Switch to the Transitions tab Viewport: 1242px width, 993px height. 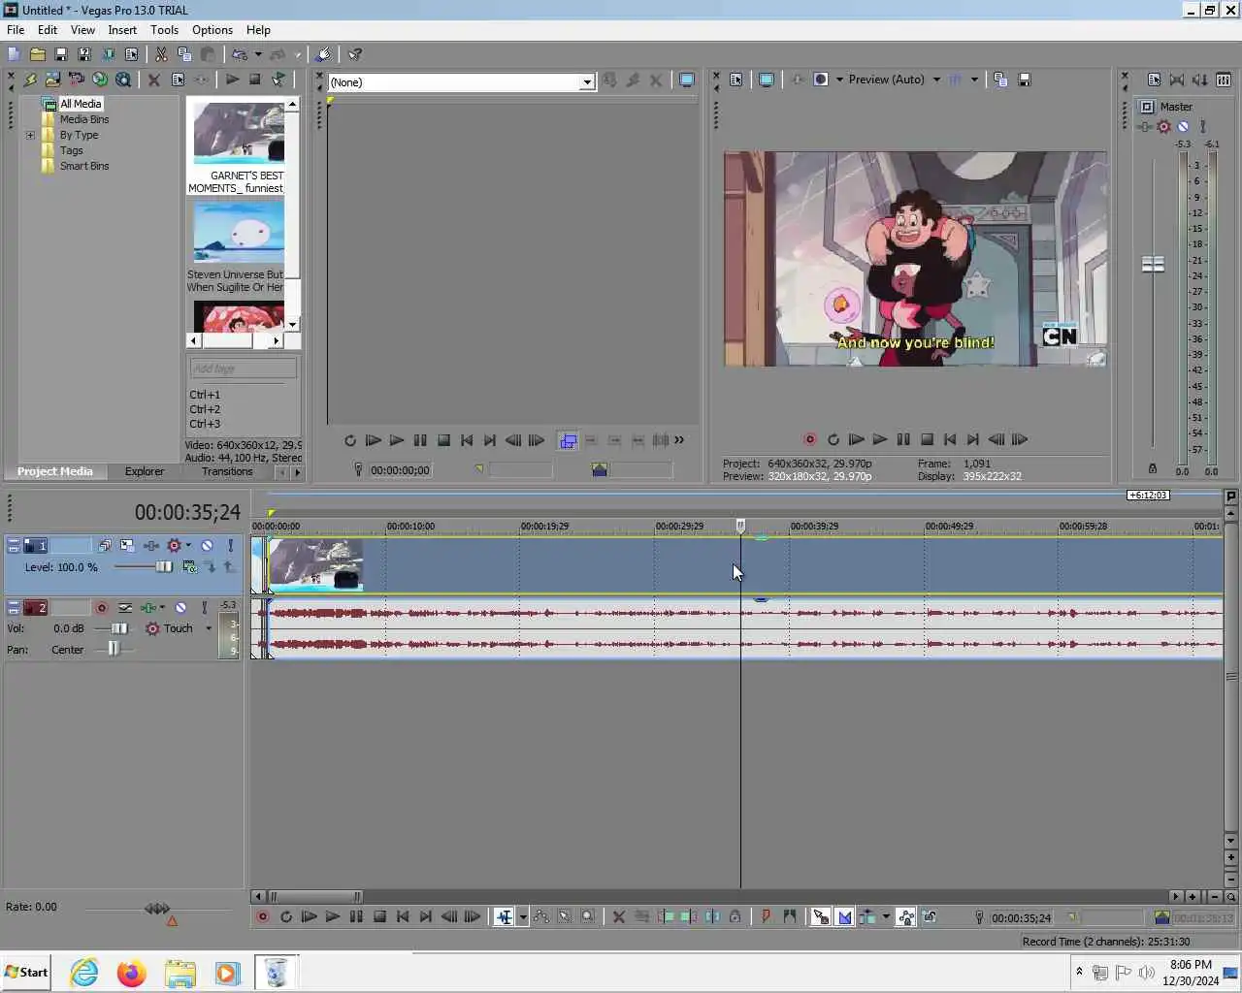click(227, 471)
